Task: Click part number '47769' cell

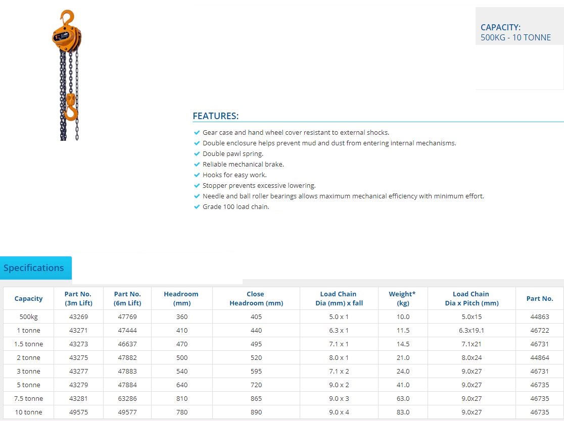Action: 127,317
